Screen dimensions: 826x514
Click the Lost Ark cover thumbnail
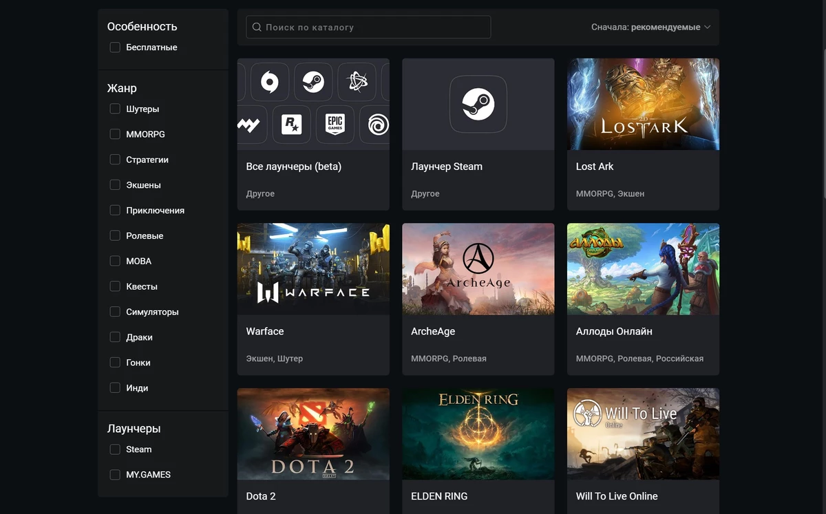point(643,104)
